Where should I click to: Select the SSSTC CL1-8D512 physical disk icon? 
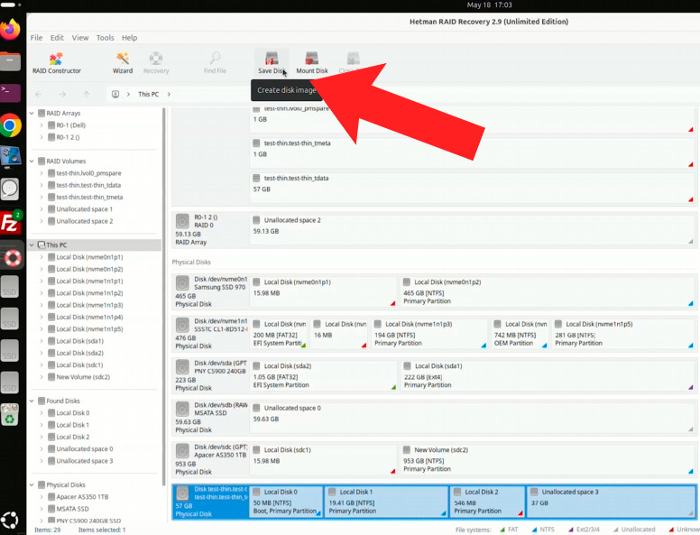(x=182, y=326)
